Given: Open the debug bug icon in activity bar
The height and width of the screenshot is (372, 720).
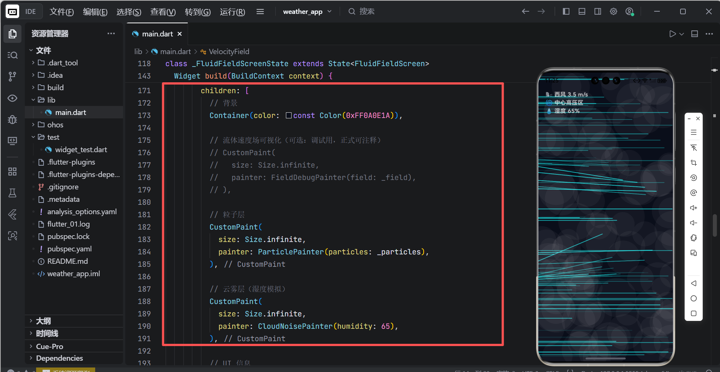Looking at the screenshot, I should tap(12, 119).
